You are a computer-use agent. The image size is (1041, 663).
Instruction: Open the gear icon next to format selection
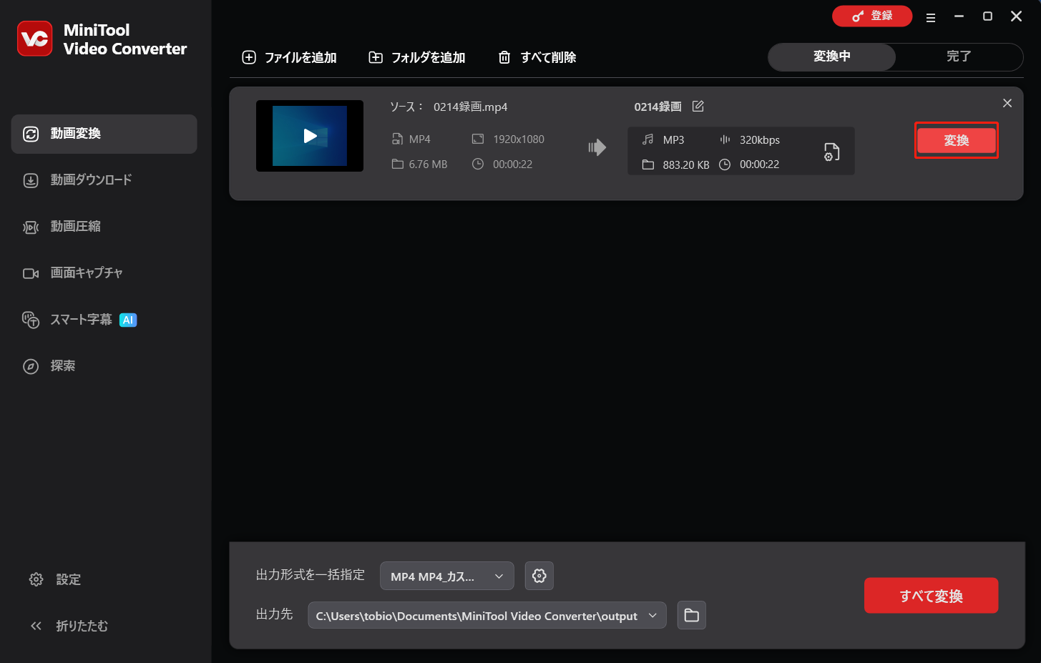539,576
